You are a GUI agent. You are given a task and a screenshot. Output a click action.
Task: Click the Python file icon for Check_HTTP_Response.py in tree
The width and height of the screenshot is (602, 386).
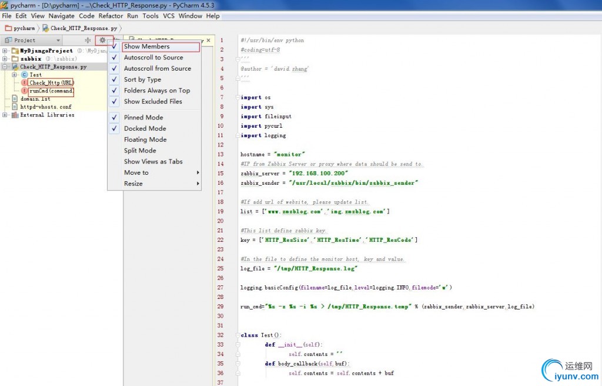click(x=15, y=67)
